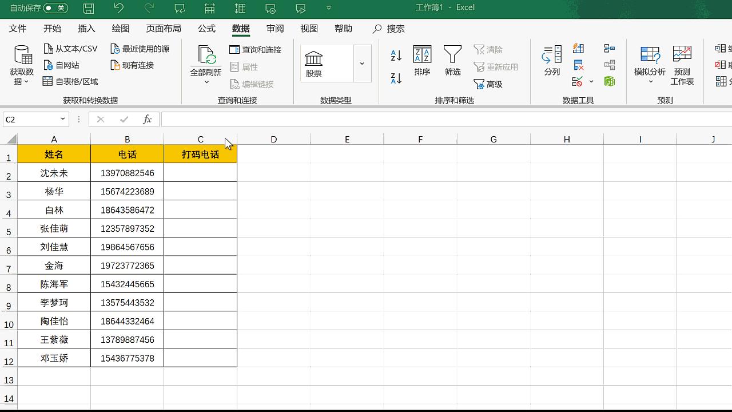Click the 全部刷新 (Refresh All) icon
The image size is (732, 412).
206,56
